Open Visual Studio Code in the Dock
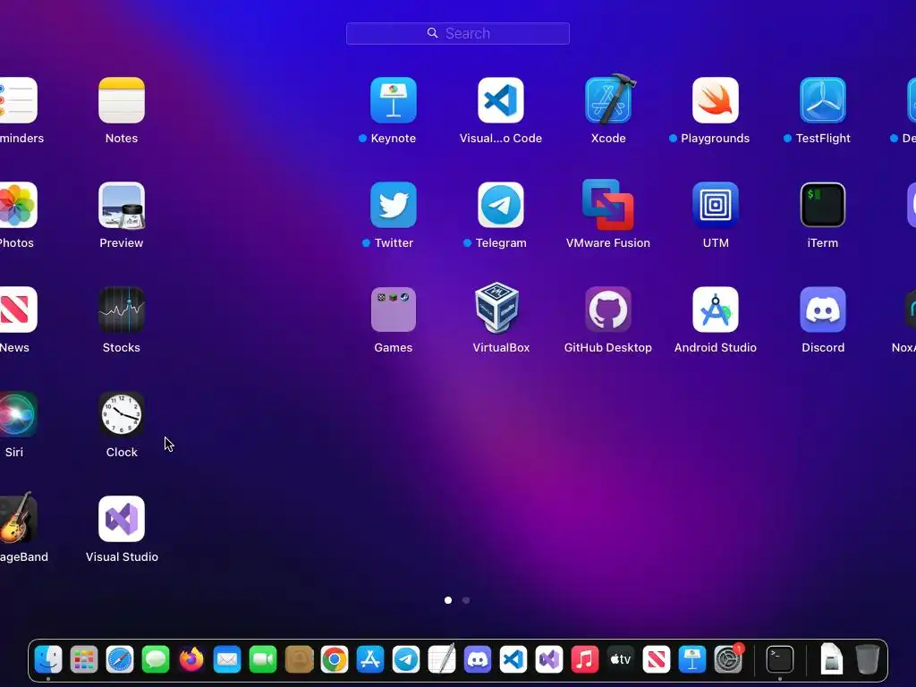 tap(513, 659)
